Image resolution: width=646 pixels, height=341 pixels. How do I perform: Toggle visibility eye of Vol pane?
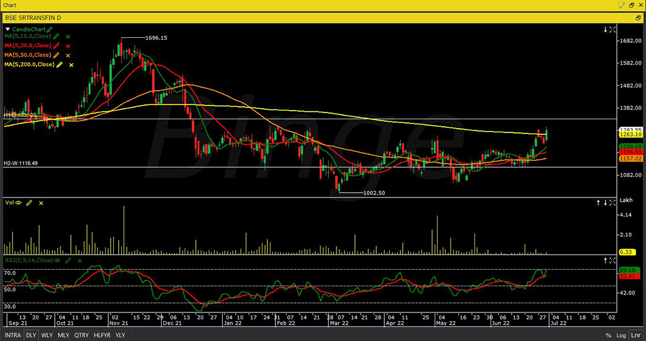click(19, 202)
